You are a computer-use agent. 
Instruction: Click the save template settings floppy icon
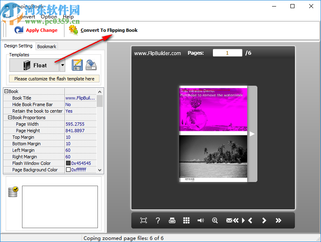pos(77,65)
